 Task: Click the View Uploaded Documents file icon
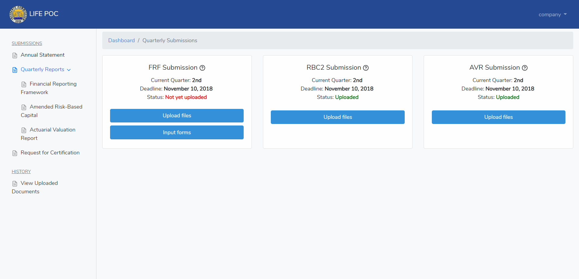point(15,184)
